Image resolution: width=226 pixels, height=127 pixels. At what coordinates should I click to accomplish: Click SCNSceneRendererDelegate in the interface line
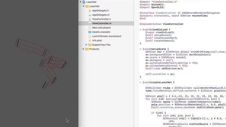pos(201,13)
